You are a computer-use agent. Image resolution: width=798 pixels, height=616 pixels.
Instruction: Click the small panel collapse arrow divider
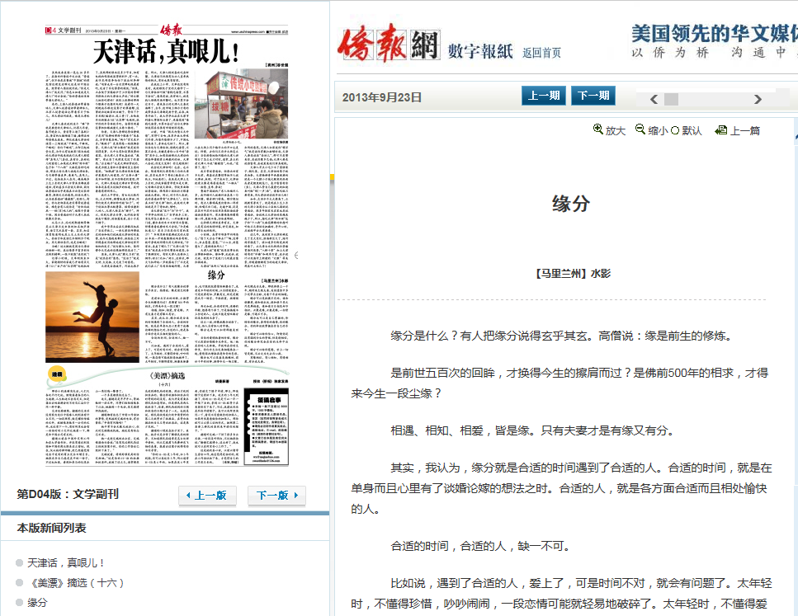tap(295, 255)
